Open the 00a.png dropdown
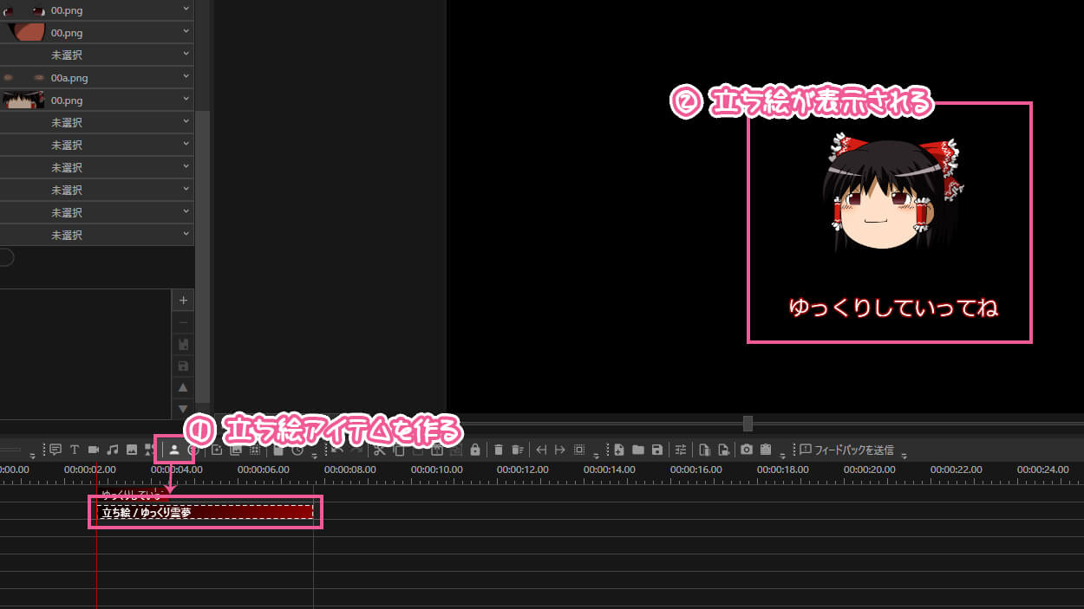The width and height of the screenshot is (1084, 609). click(186, 77)
